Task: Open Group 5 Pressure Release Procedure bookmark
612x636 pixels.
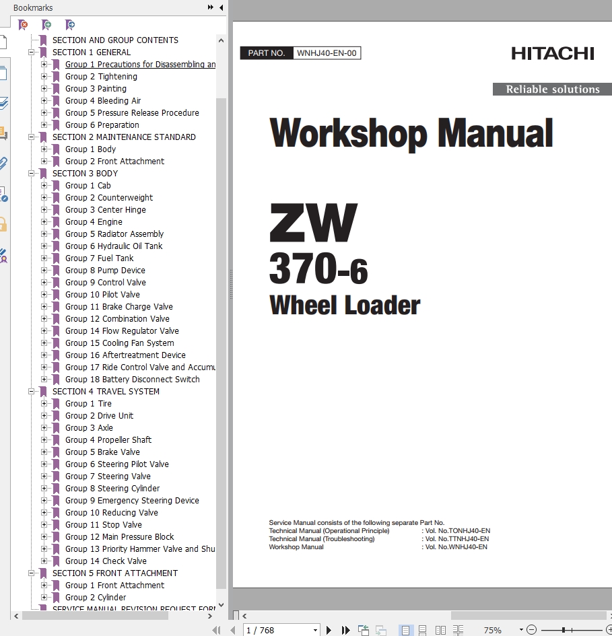Action: point(132,113)
